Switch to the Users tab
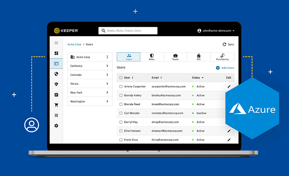The height and width of the screenshot is (176, 289). (129, 57)
